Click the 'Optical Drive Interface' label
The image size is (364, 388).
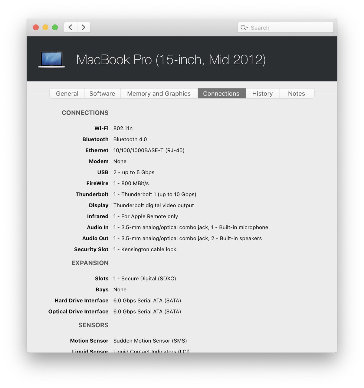(x=78, y=312)
